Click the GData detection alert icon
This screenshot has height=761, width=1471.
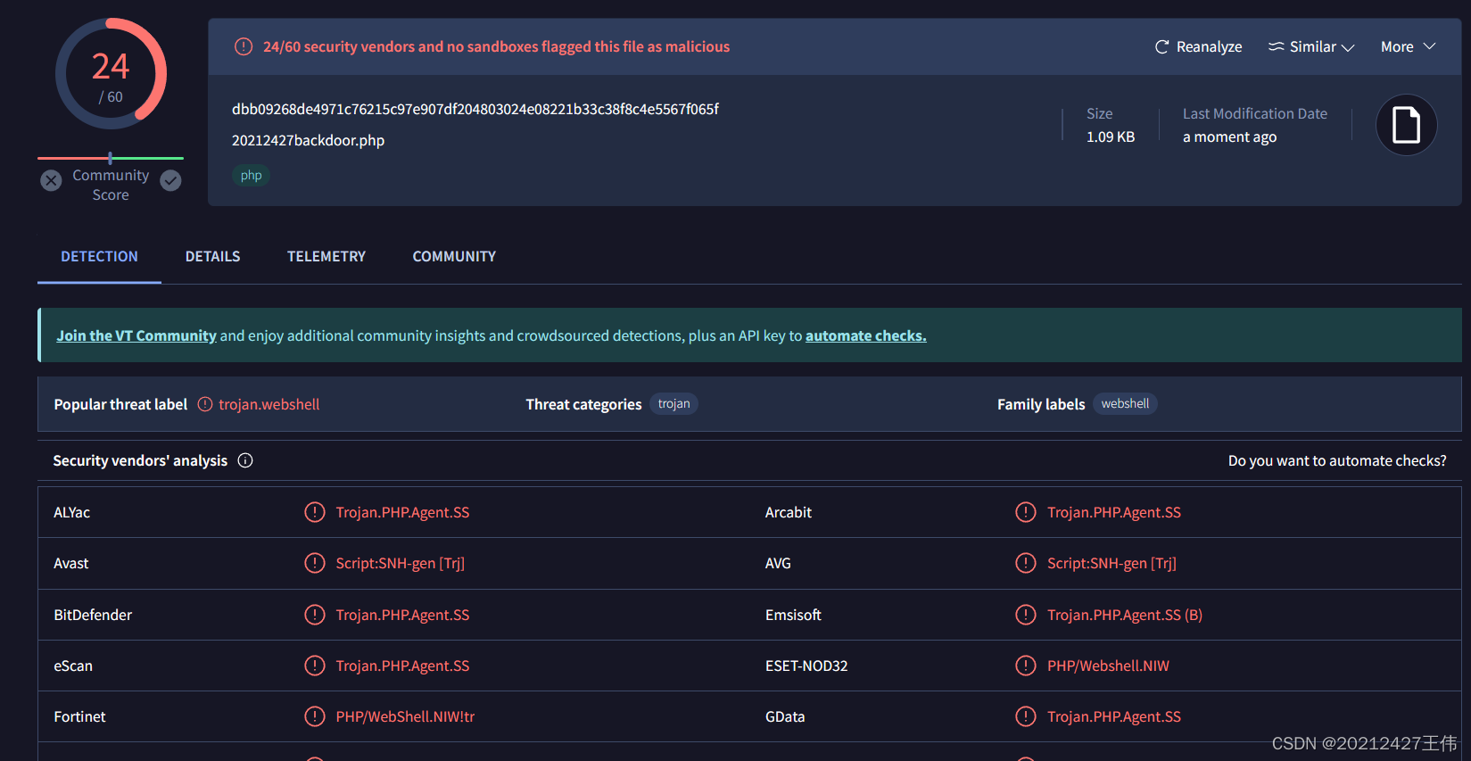pos(1026,716)
